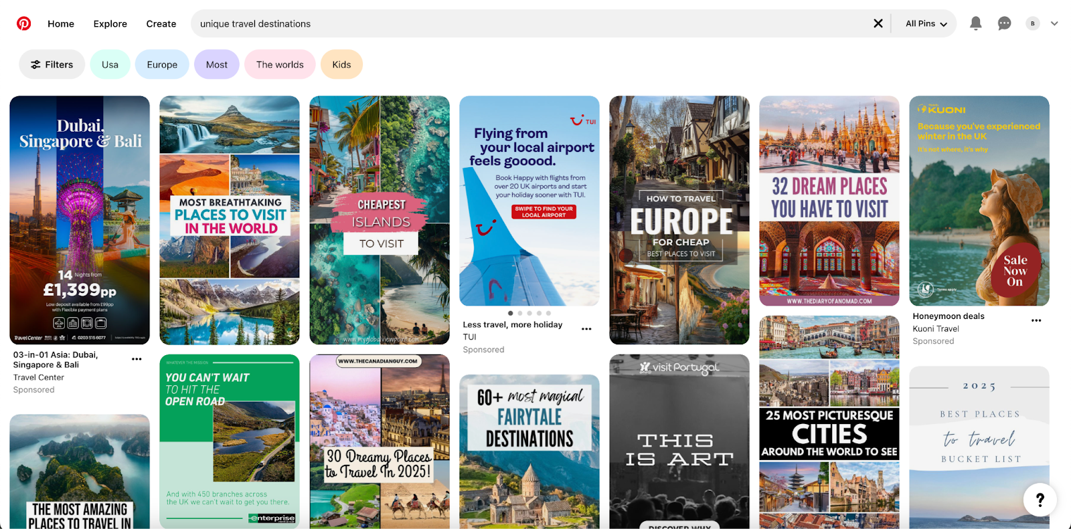Open more options for Dubai Singapore Bali pin

coord(137,359)
